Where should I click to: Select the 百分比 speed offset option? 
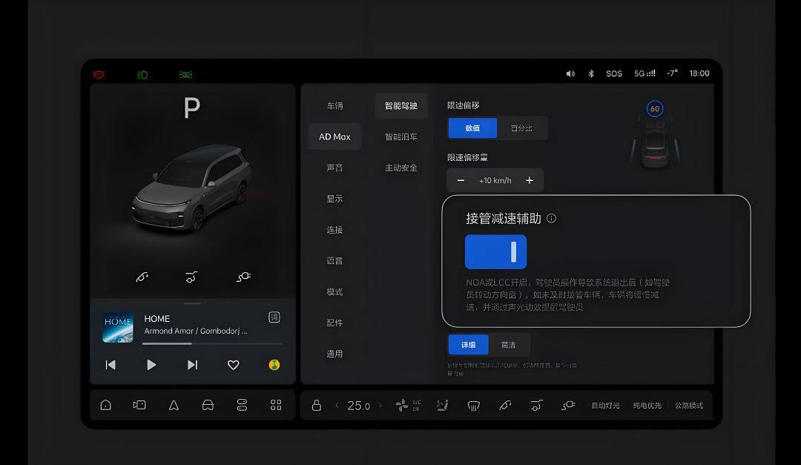(x=521, y=128)
